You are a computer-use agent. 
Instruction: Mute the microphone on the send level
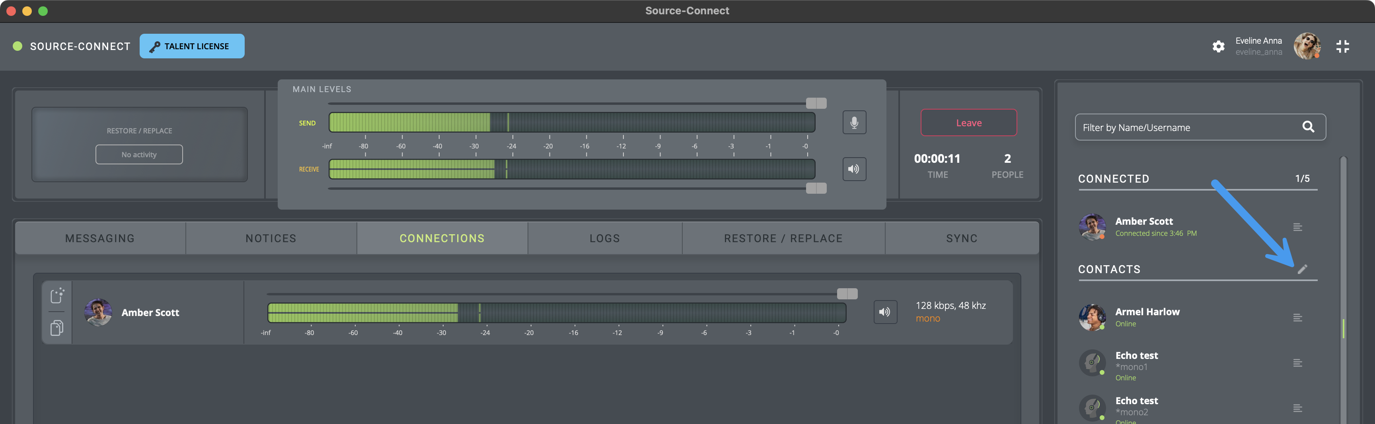pos(854,123)
